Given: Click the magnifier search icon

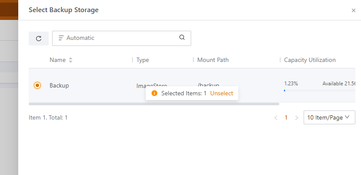Looking at the screenshot, I should [182, 38].
